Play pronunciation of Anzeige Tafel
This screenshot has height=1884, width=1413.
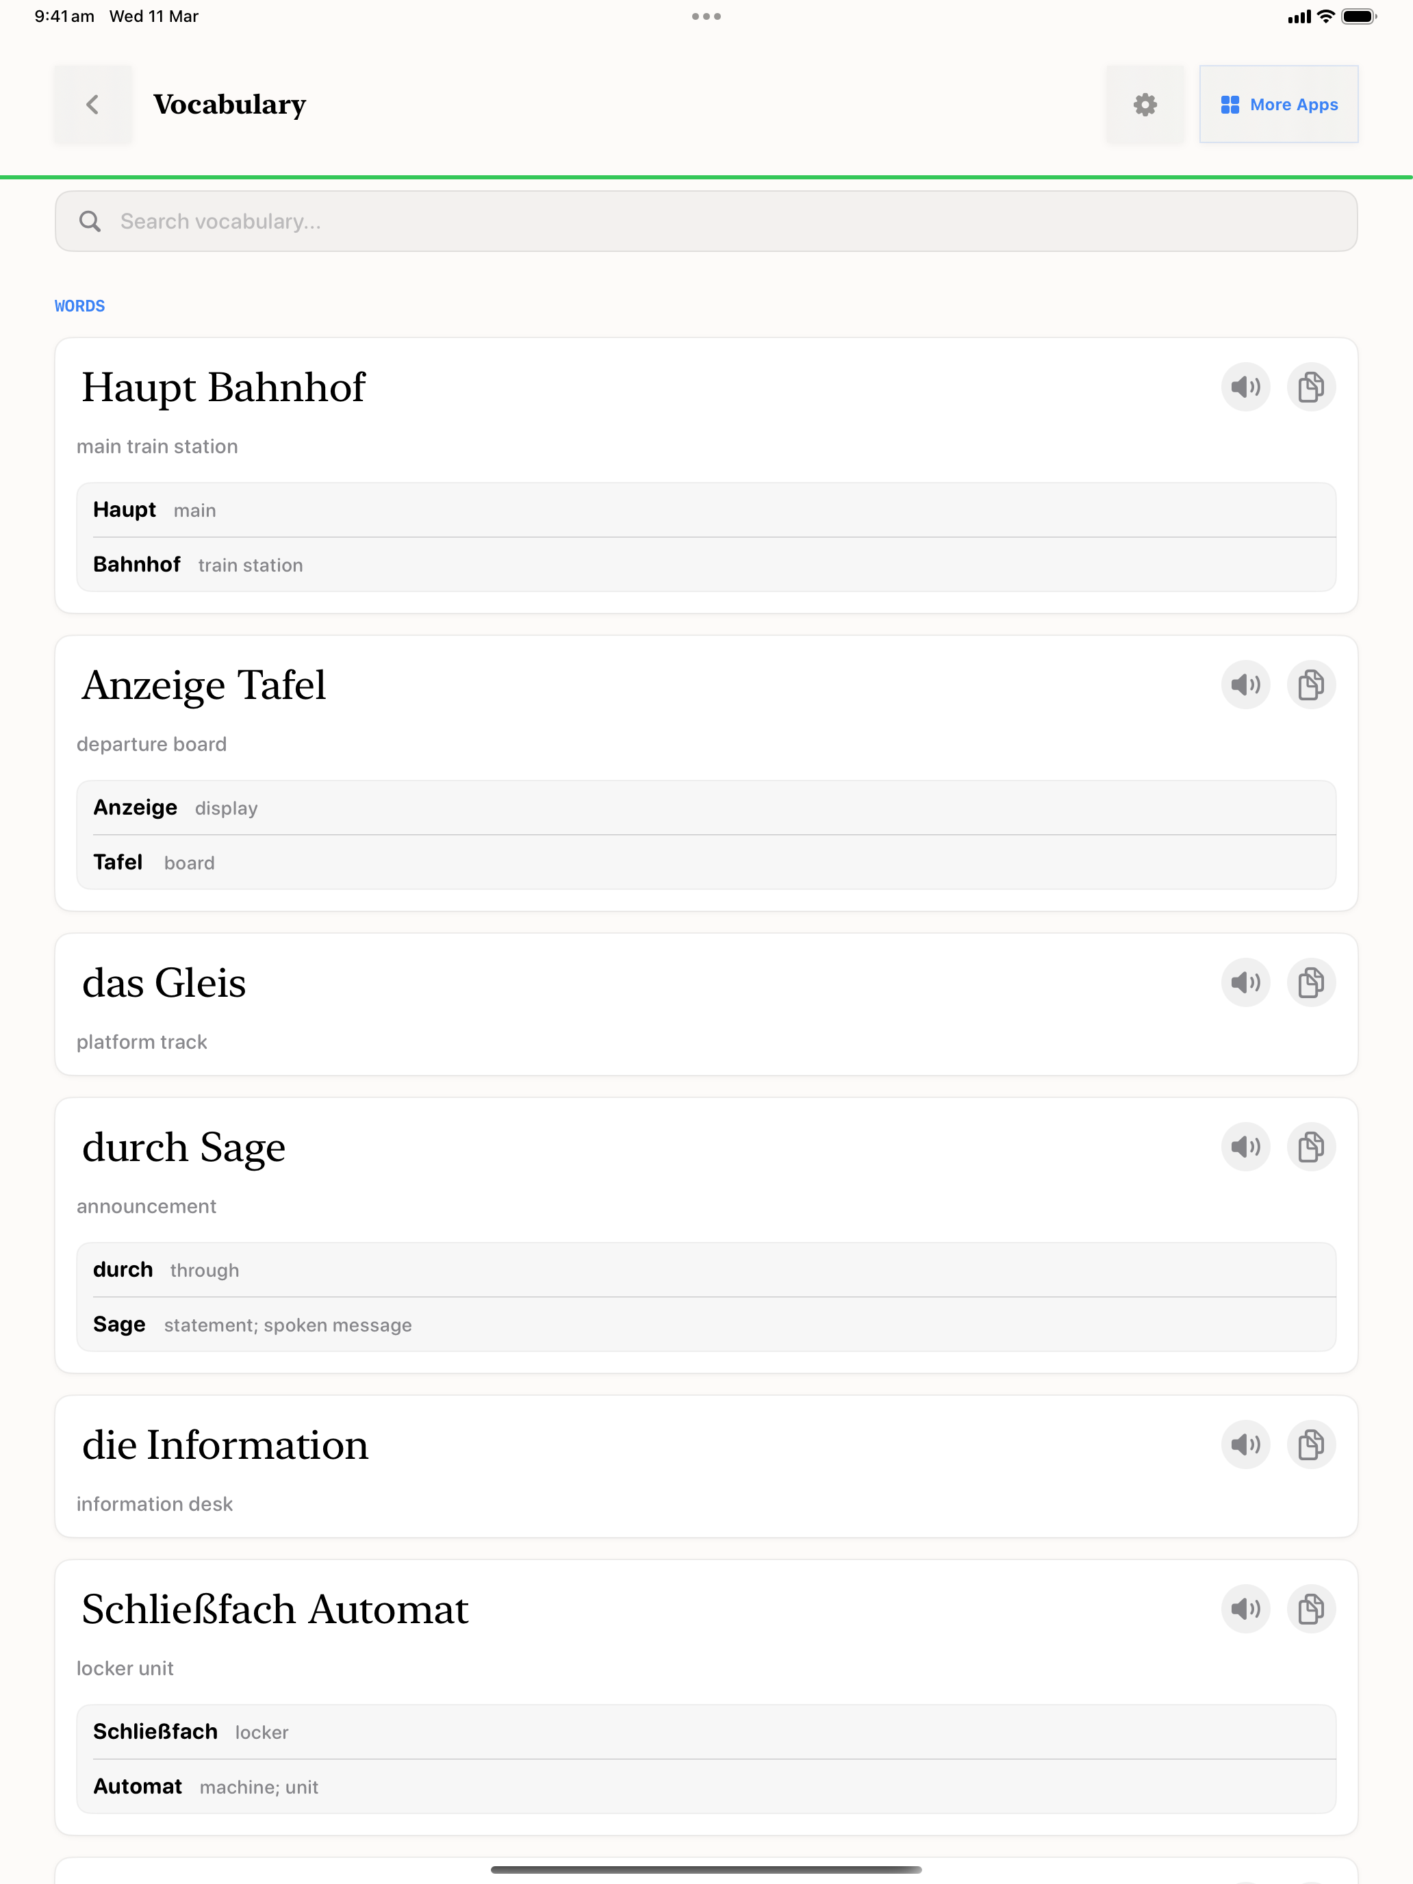[1245, 685]
